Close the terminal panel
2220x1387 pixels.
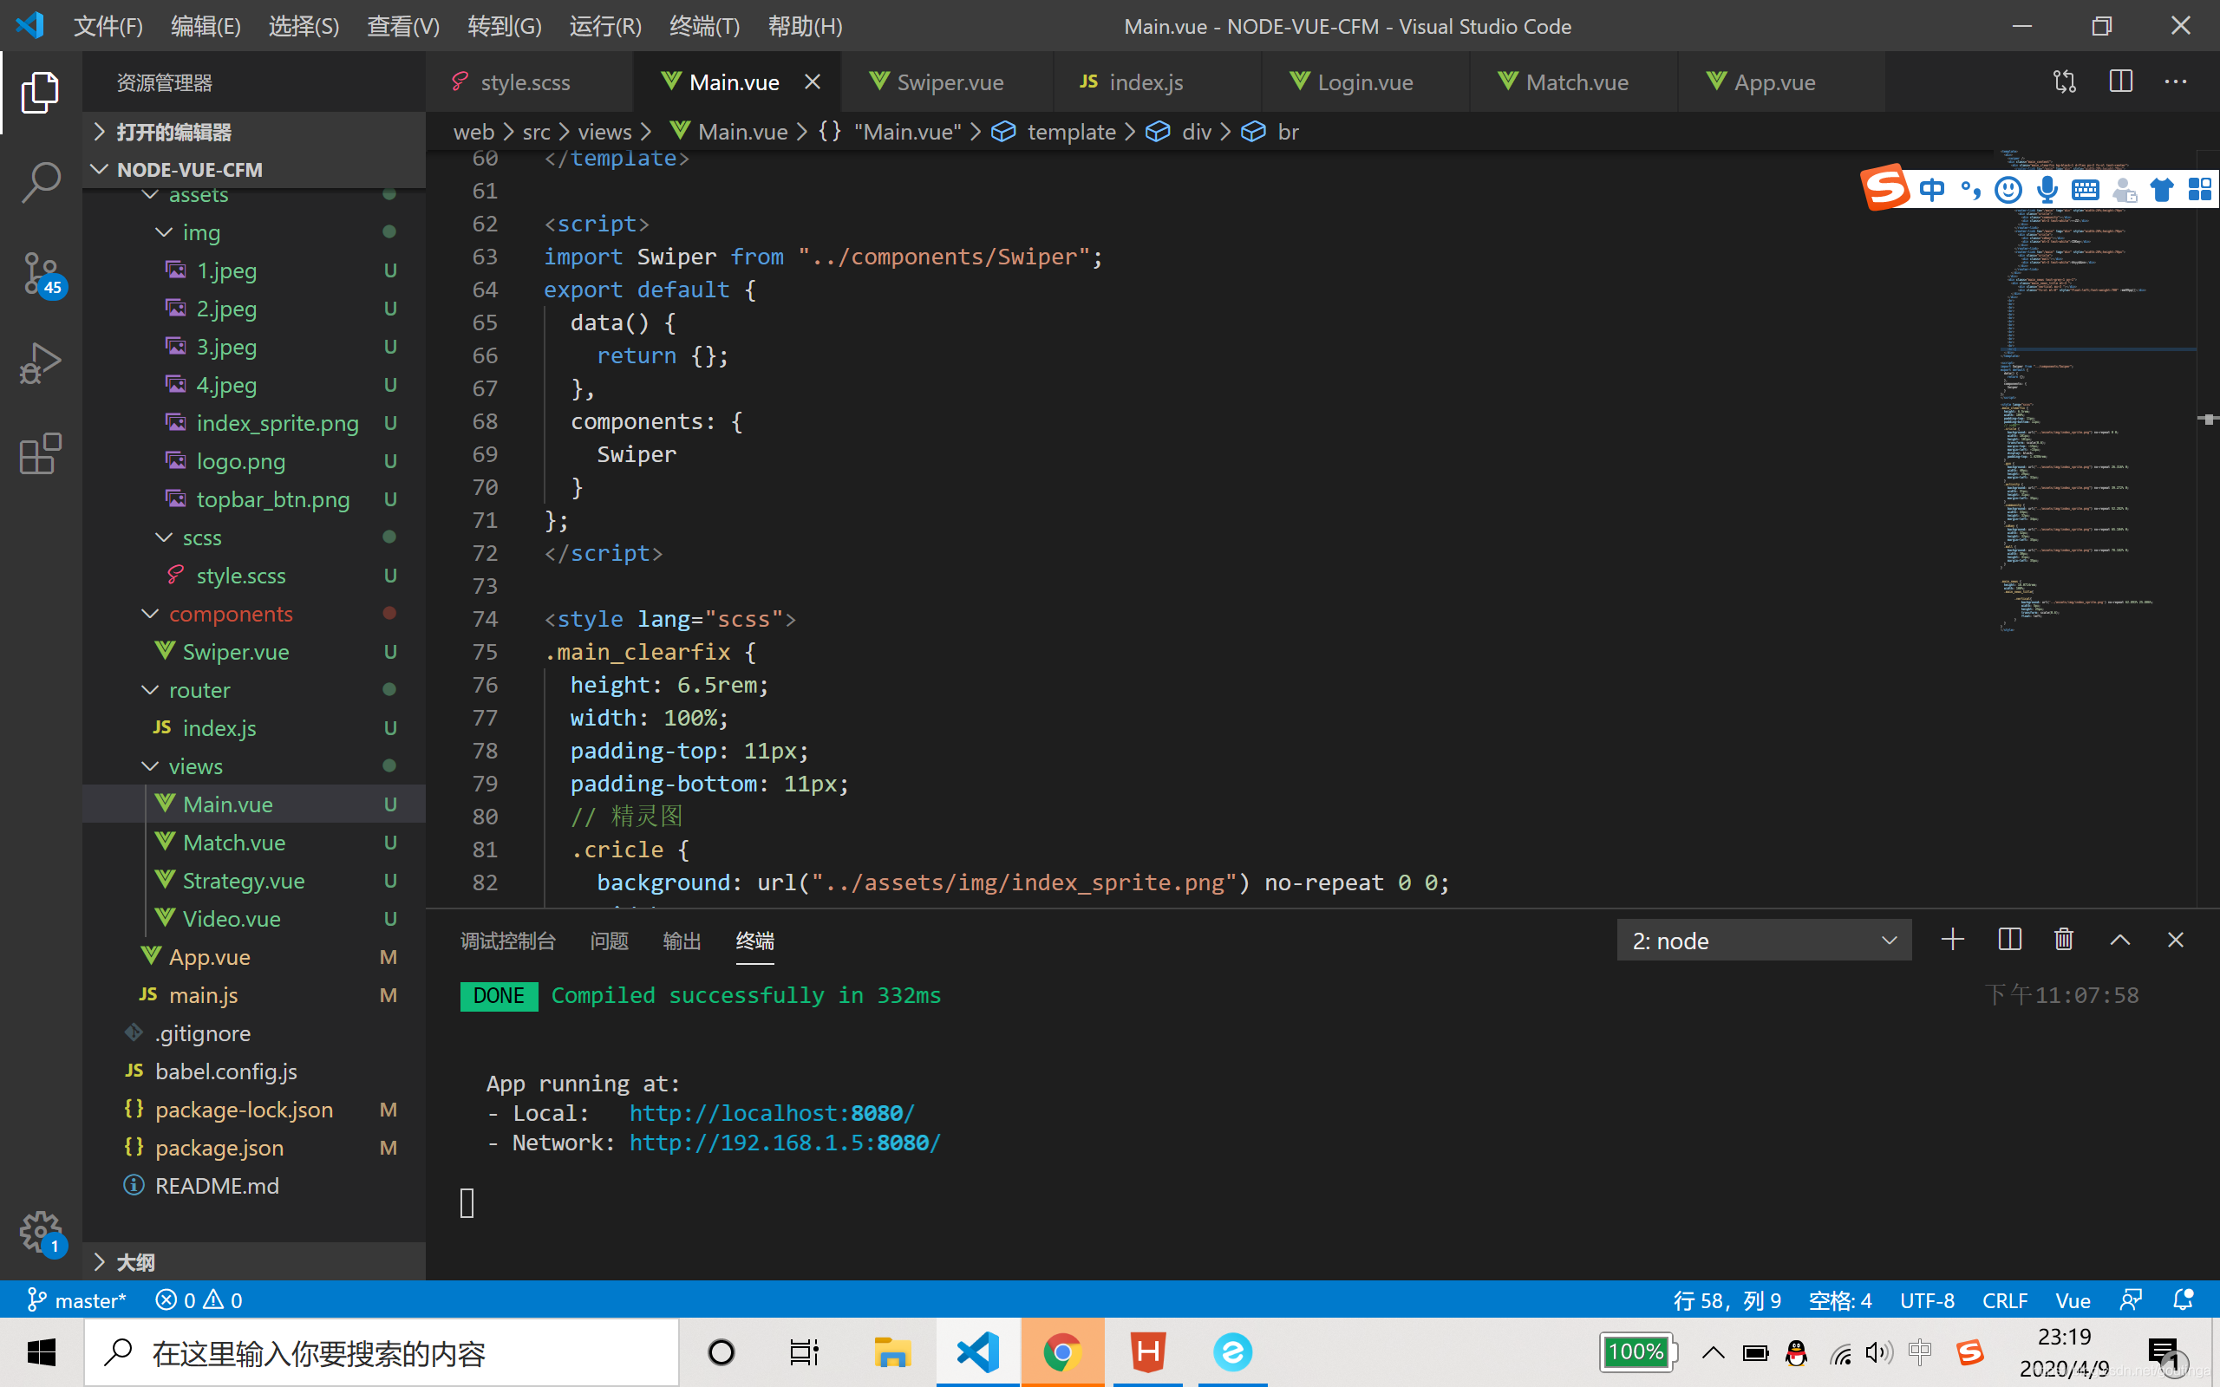pos(2175,940)
